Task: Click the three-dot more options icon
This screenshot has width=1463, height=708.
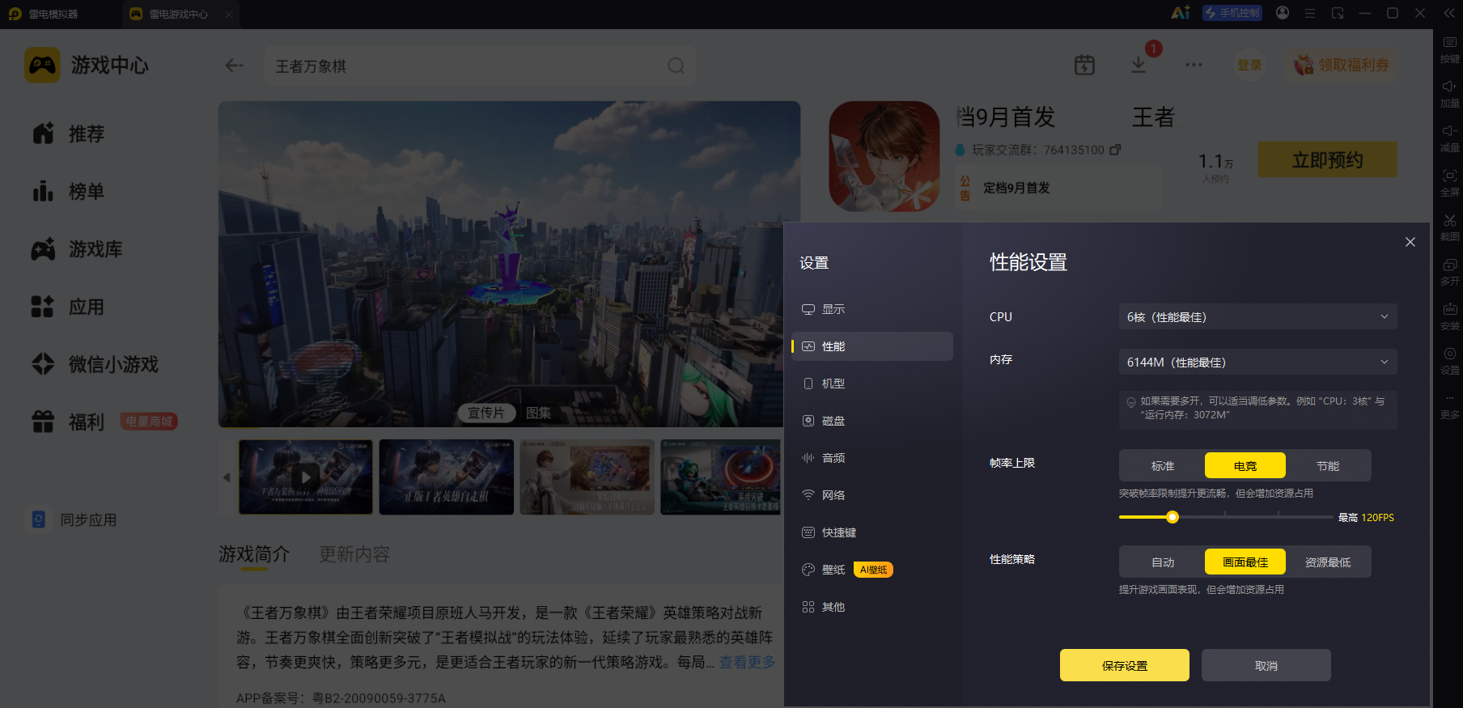Action: (1194, 65)
